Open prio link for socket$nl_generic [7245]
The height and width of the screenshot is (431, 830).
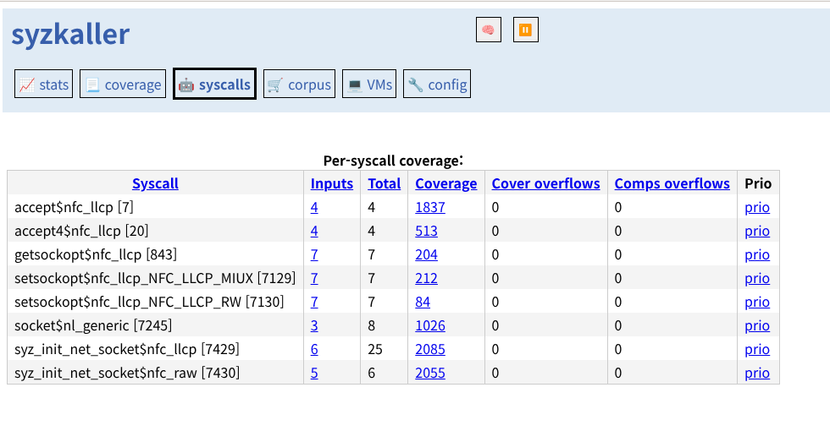tap(757, 325)
